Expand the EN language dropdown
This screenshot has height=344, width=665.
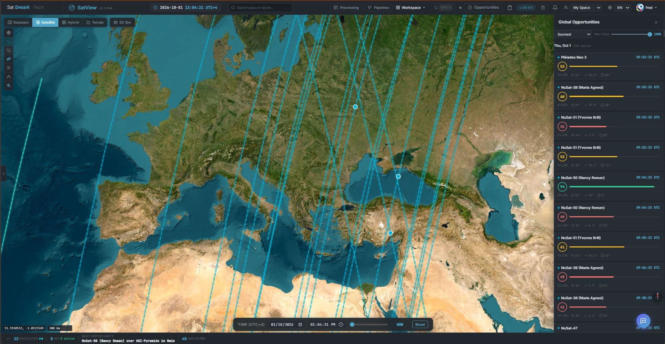[623, 7]
